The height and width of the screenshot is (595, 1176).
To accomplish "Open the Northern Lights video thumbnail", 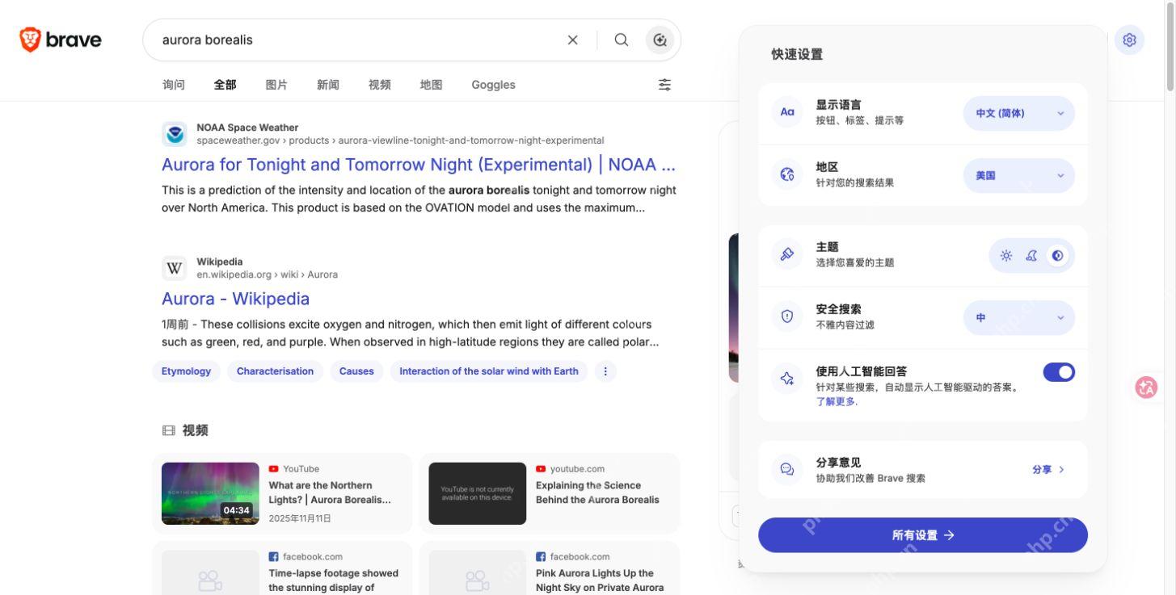I will tap(210, 493).
